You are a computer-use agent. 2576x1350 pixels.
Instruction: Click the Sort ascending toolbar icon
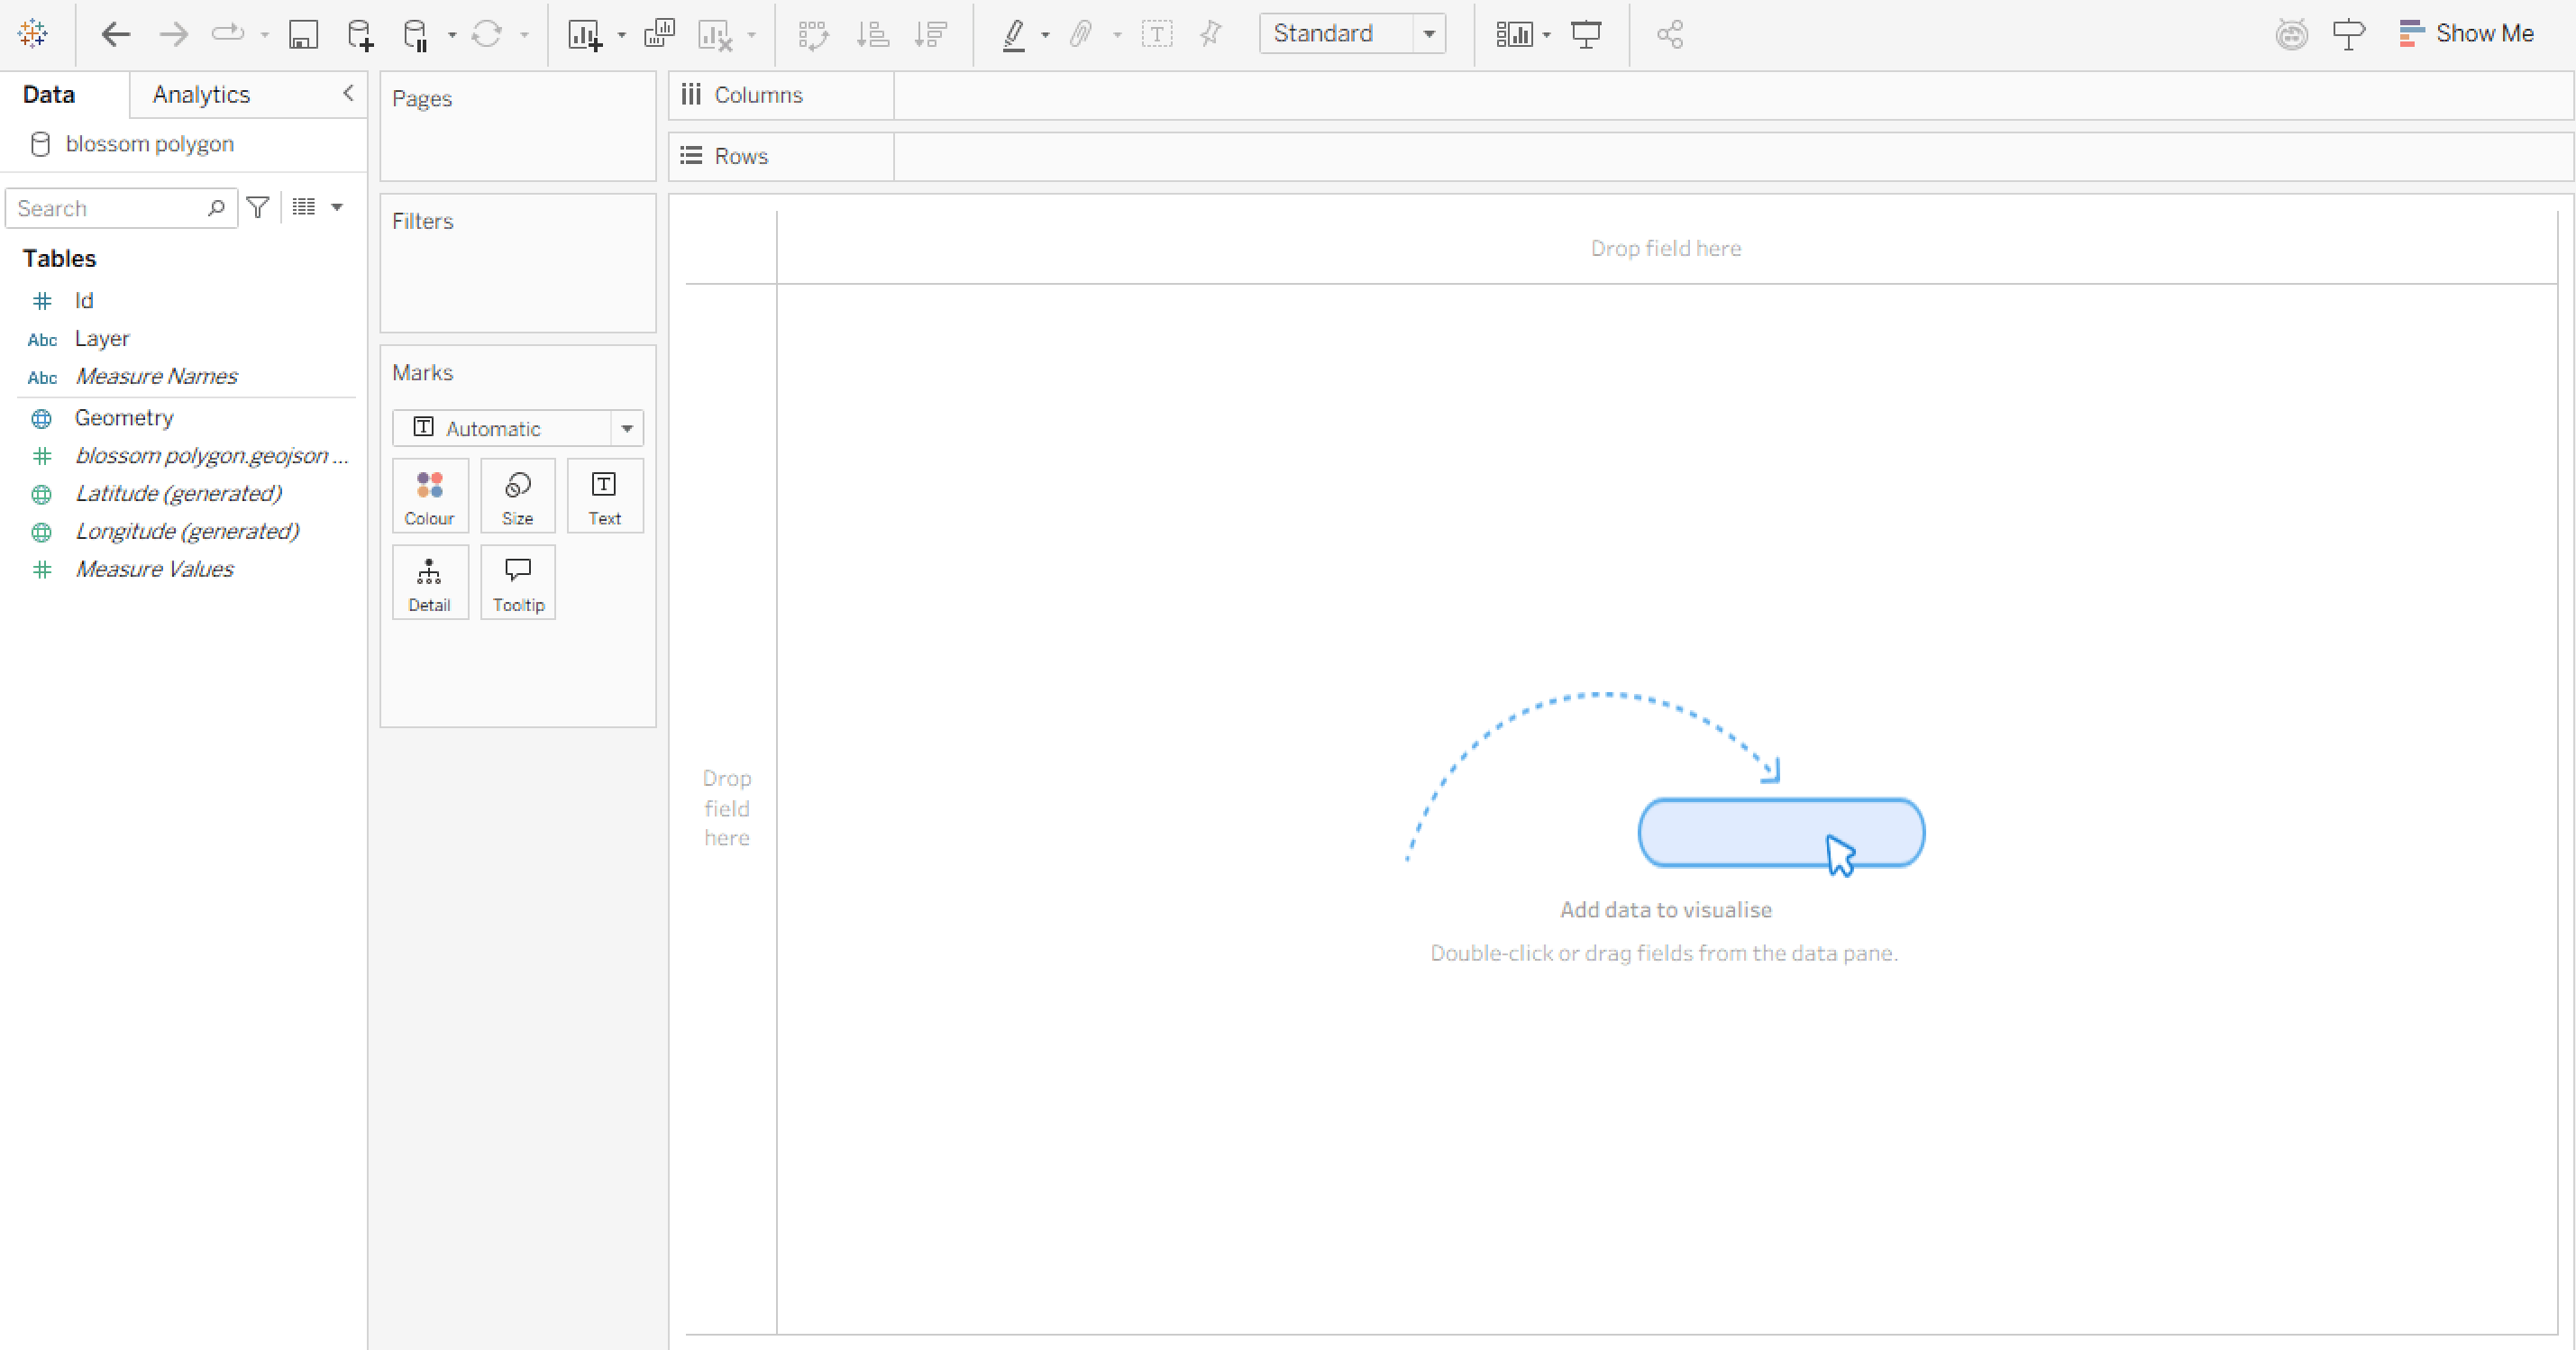[x=873, y=35]
